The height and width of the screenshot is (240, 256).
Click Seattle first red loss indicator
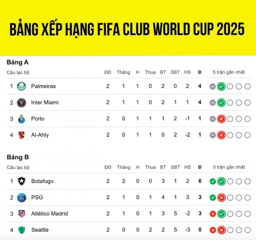pos(213,230)
